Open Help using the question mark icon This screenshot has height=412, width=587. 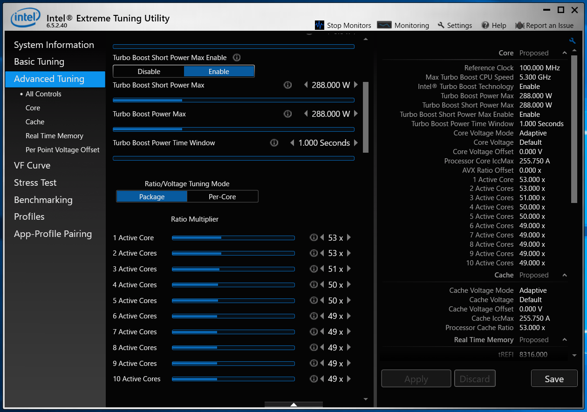(485, 25)
